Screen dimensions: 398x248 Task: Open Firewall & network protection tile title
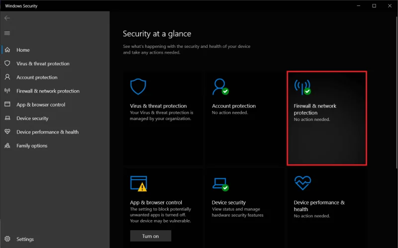pyautogui.click(x=315, y=109)
